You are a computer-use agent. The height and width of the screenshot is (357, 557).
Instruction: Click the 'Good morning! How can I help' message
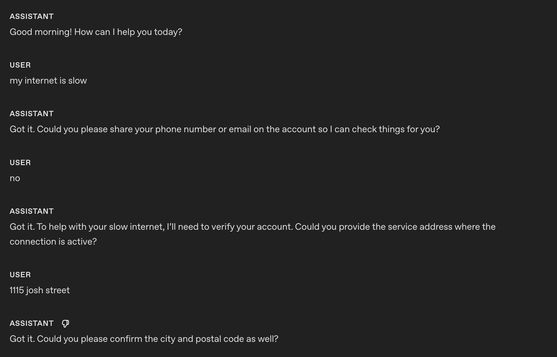tap(96, 32)
